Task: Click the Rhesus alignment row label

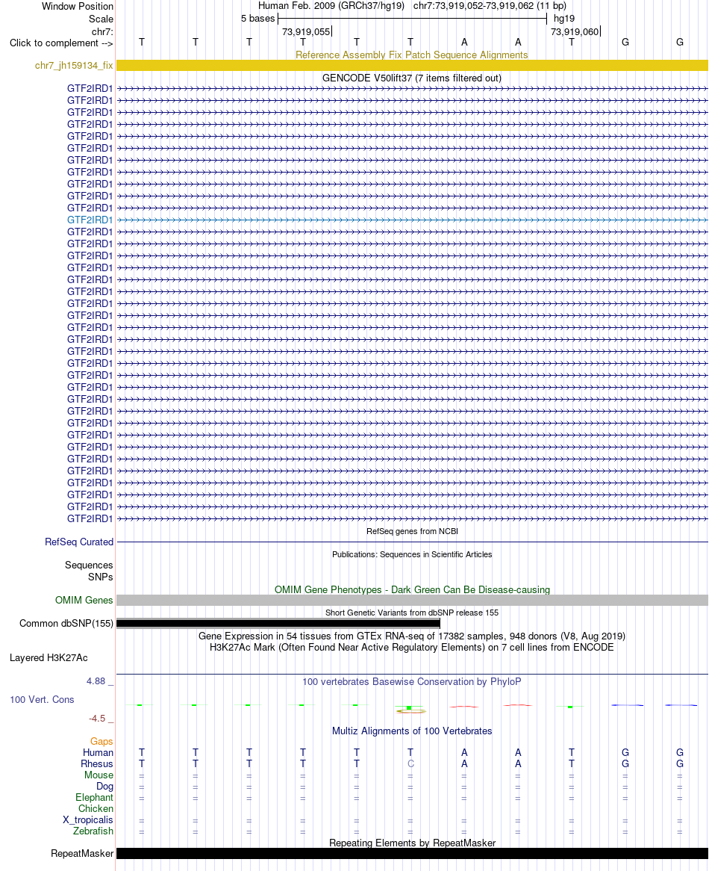Action: pyautogui.click(x=96, y=763)
